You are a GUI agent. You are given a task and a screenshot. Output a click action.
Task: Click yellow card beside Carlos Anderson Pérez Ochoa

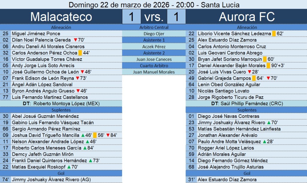point(80,53)
